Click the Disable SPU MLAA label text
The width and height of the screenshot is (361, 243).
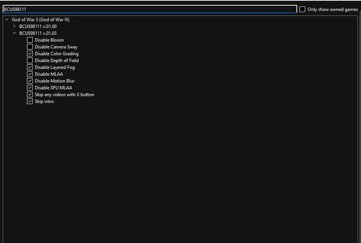pos(54,88)
